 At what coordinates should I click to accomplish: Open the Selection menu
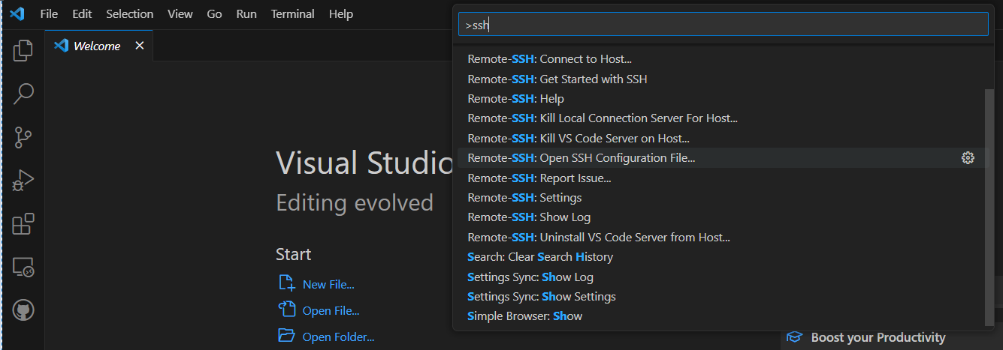coord(129,14)
